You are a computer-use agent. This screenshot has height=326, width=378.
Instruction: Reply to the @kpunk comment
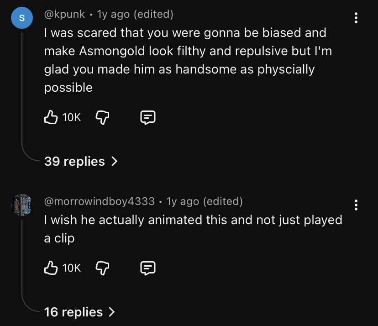pos(148,117)
